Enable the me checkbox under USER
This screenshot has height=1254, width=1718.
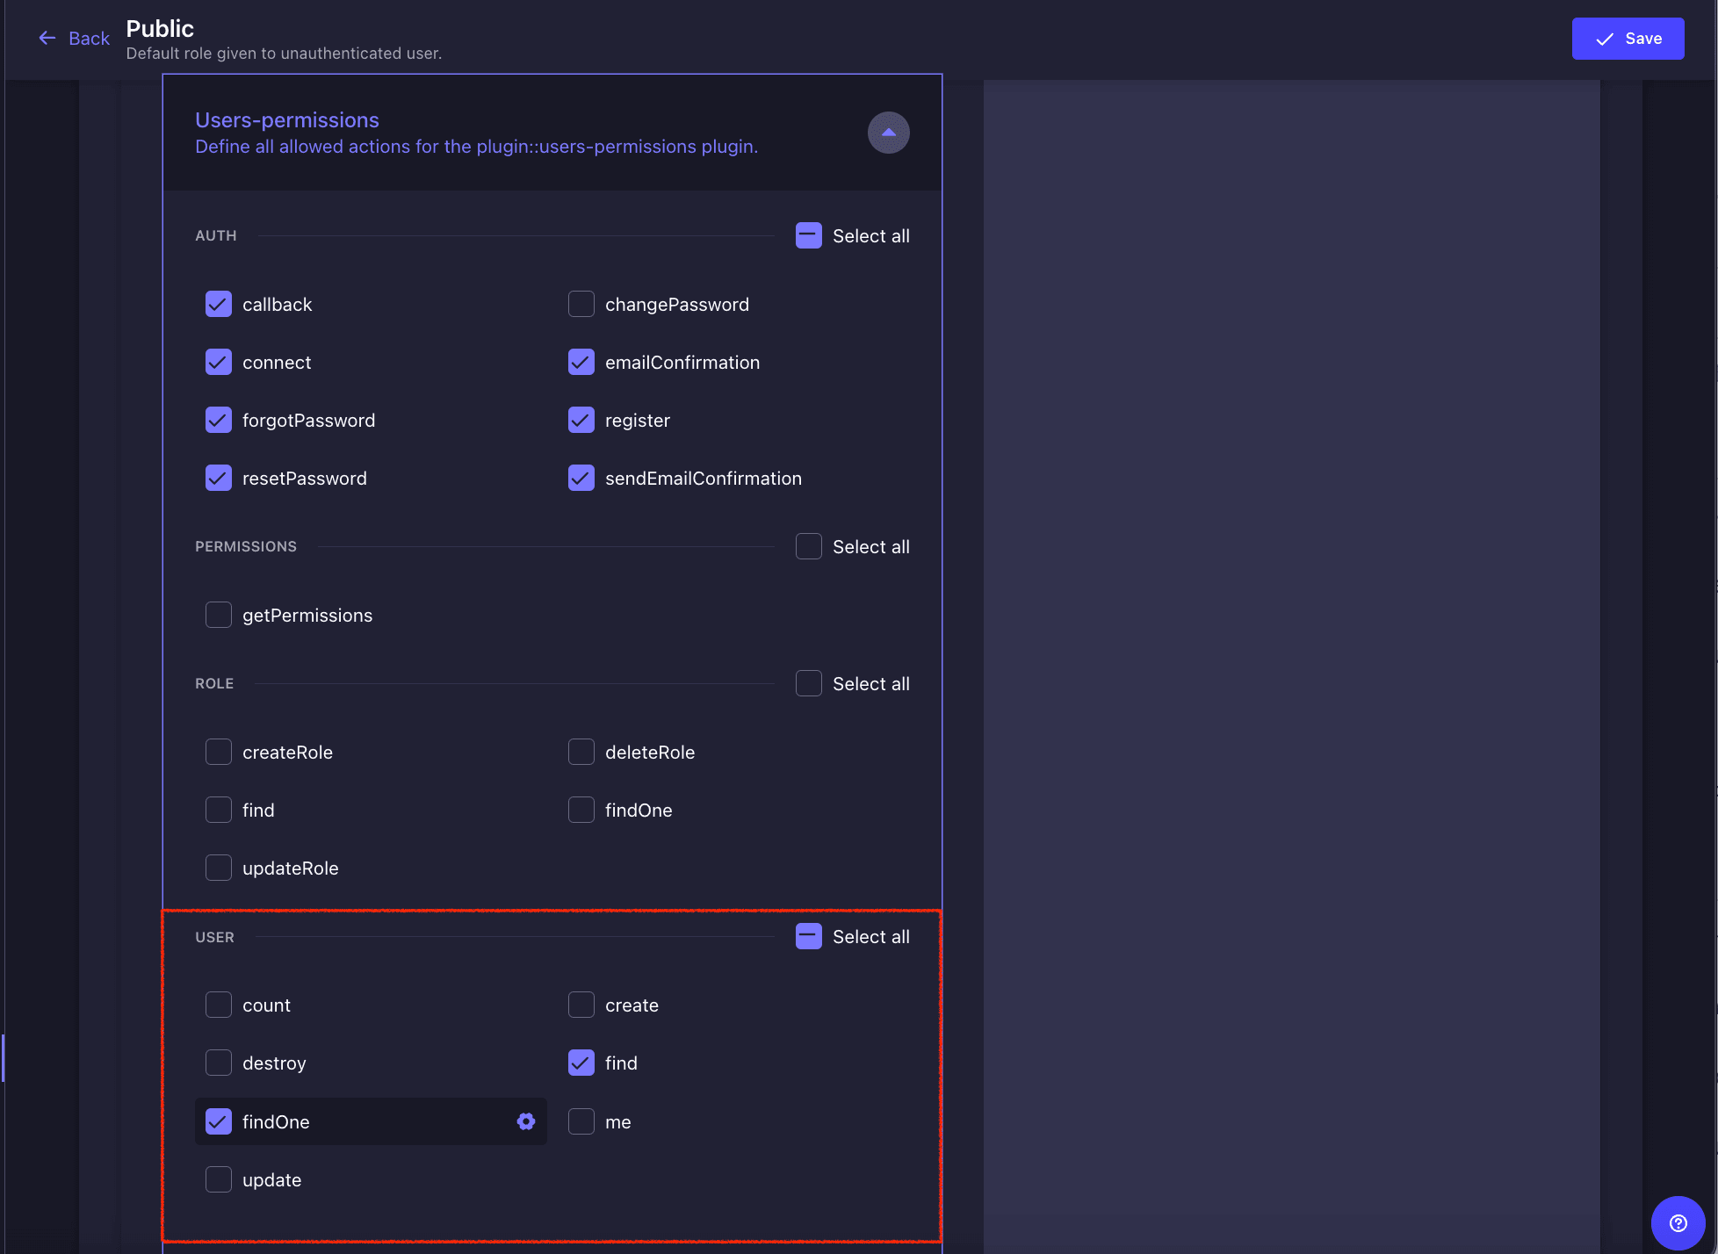point(581,1121)
